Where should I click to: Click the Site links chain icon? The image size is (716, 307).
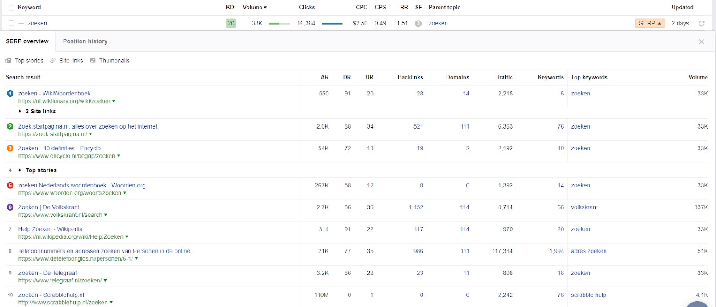point(53,61)
